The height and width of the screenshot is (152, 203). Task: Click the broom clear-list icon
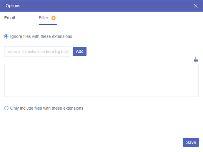tap(196, 59)
